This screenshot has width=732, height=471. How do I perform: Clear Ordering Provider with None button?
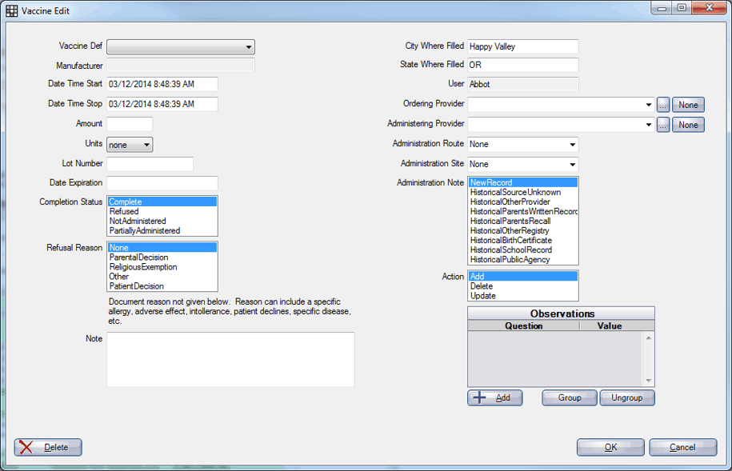(x=688, y=105)
